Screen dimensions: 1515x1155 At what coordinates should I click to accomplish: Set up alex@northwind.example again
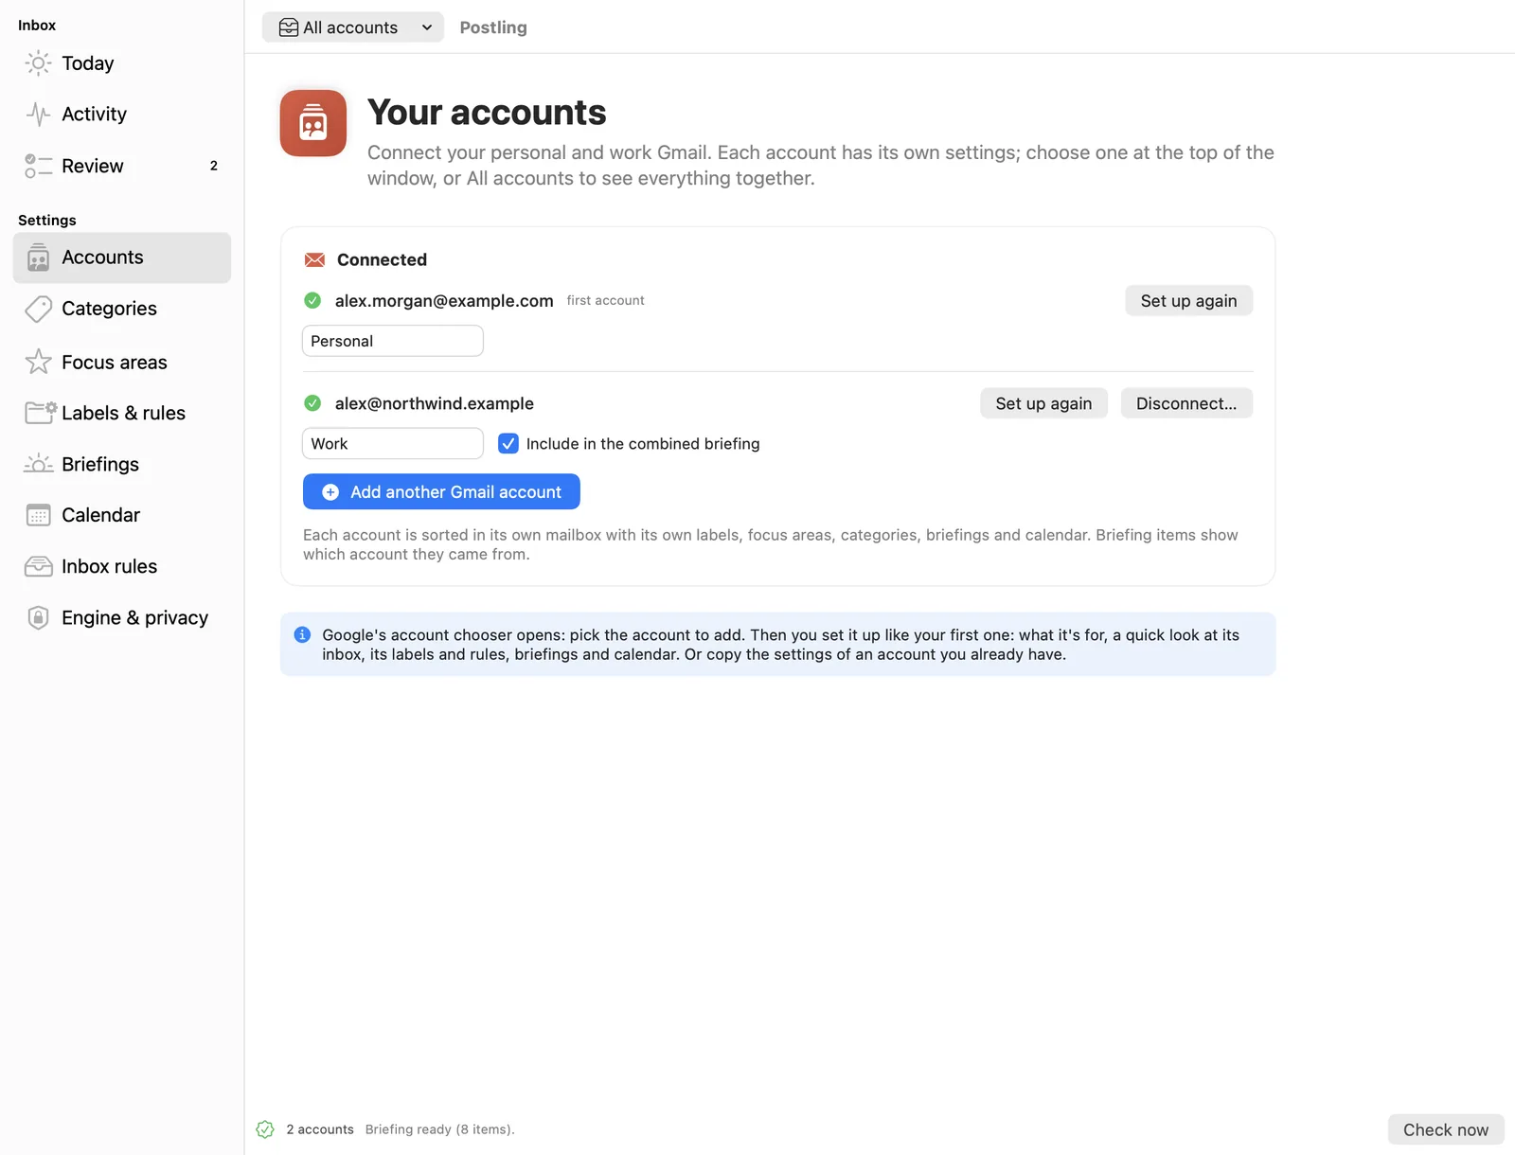(1043, 403)
